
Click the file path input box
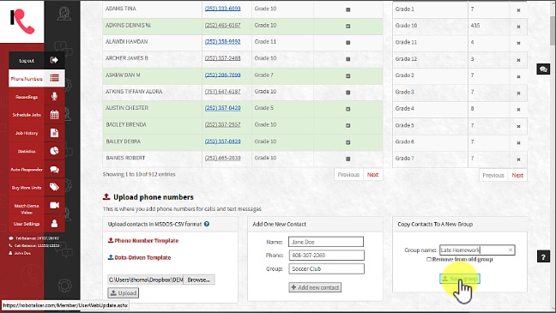145,280
